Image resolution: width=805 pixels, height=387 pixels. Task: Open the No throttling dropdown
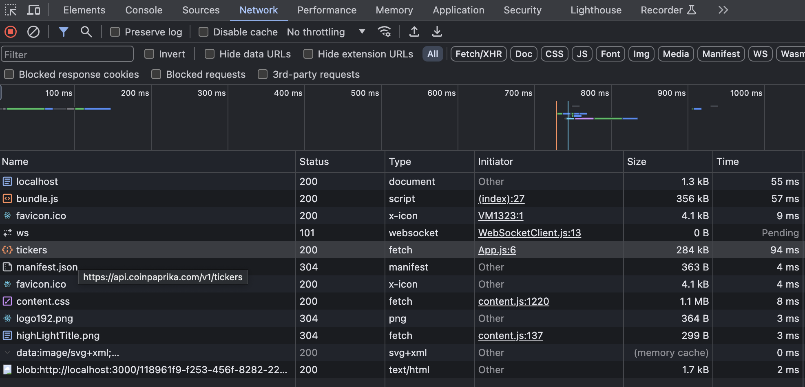pyautogui.click(x=326, y=32)
